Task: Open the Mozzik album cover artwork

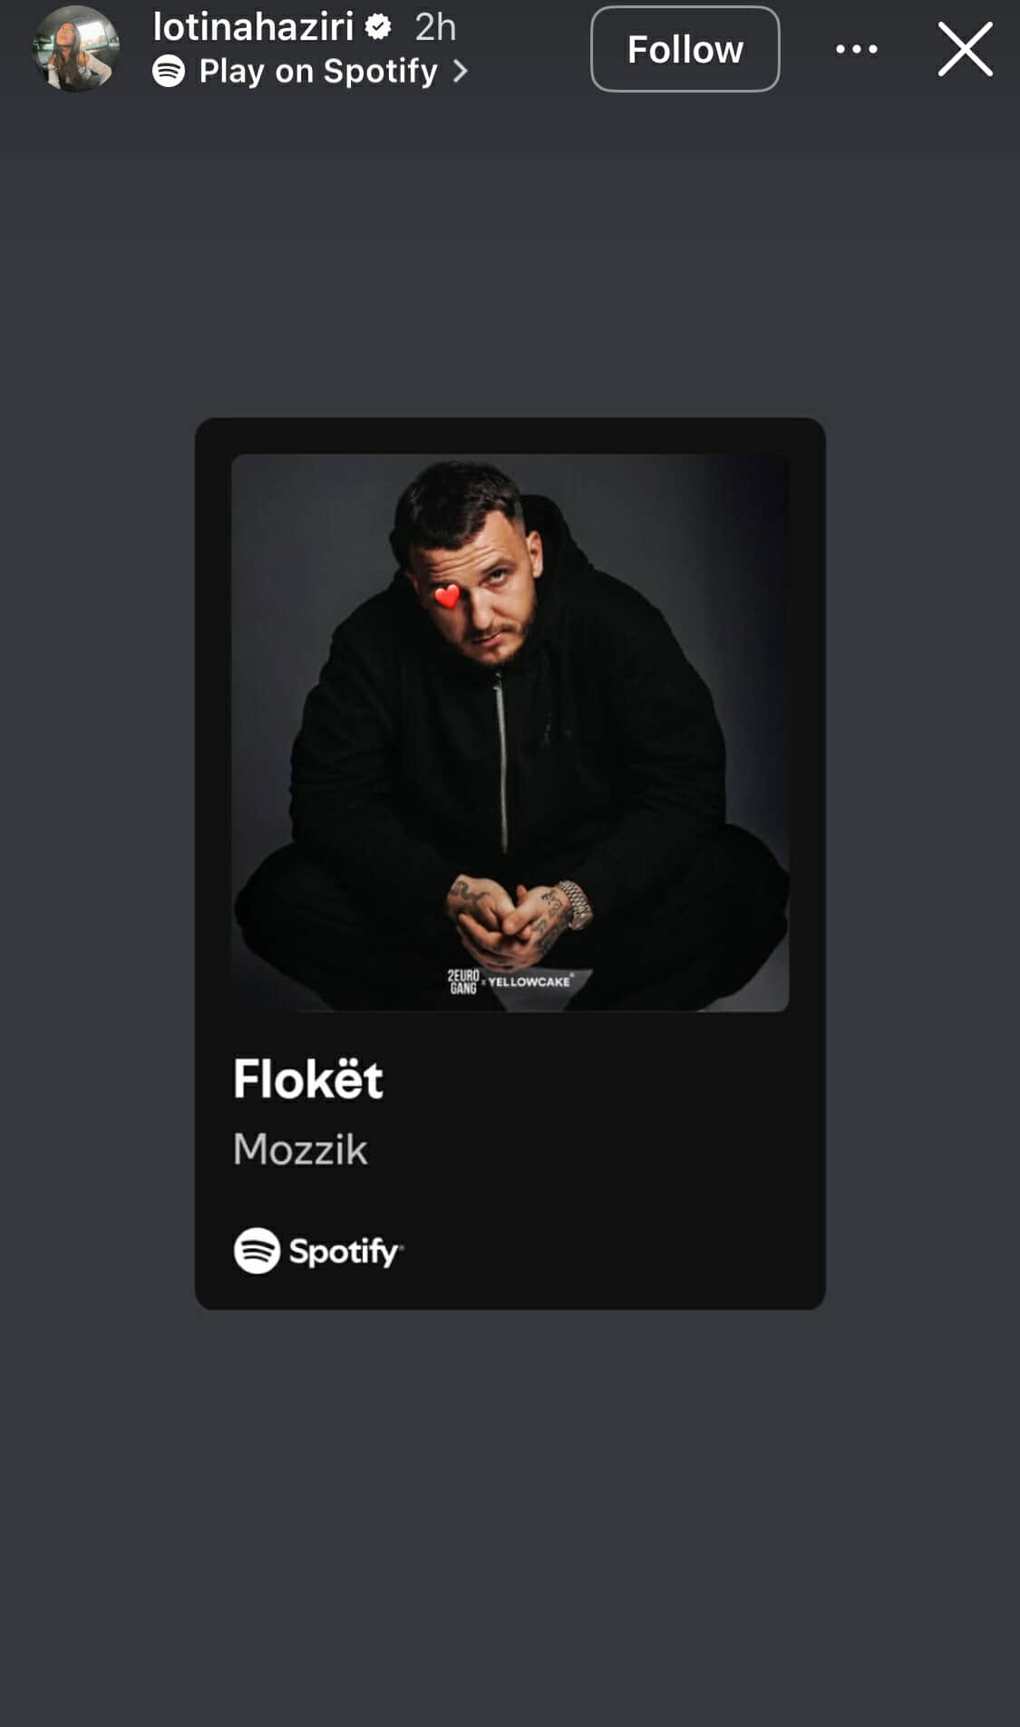Action: pos(510,733)
